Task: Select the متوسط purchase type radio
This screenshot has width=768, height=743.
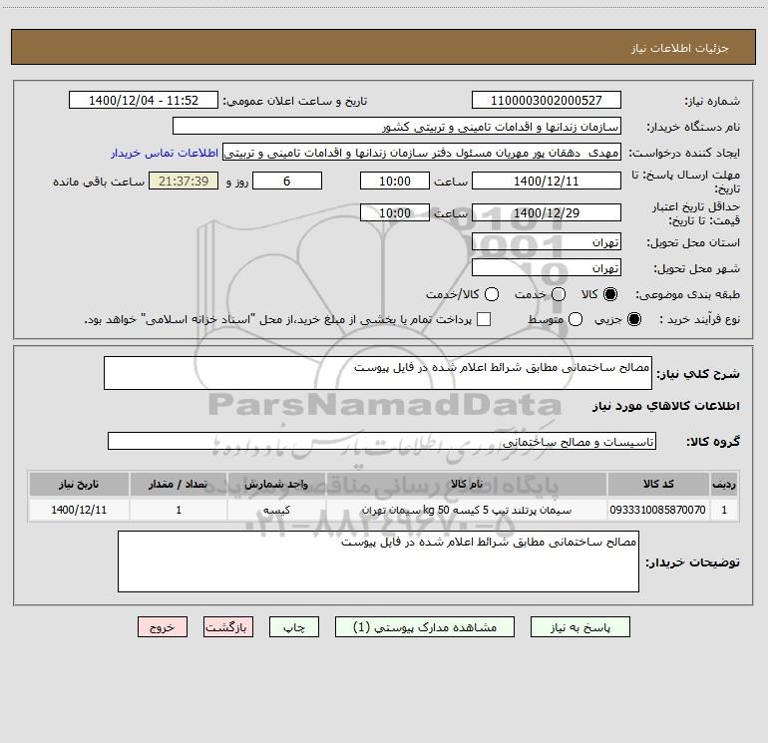Action: (576, 319)
